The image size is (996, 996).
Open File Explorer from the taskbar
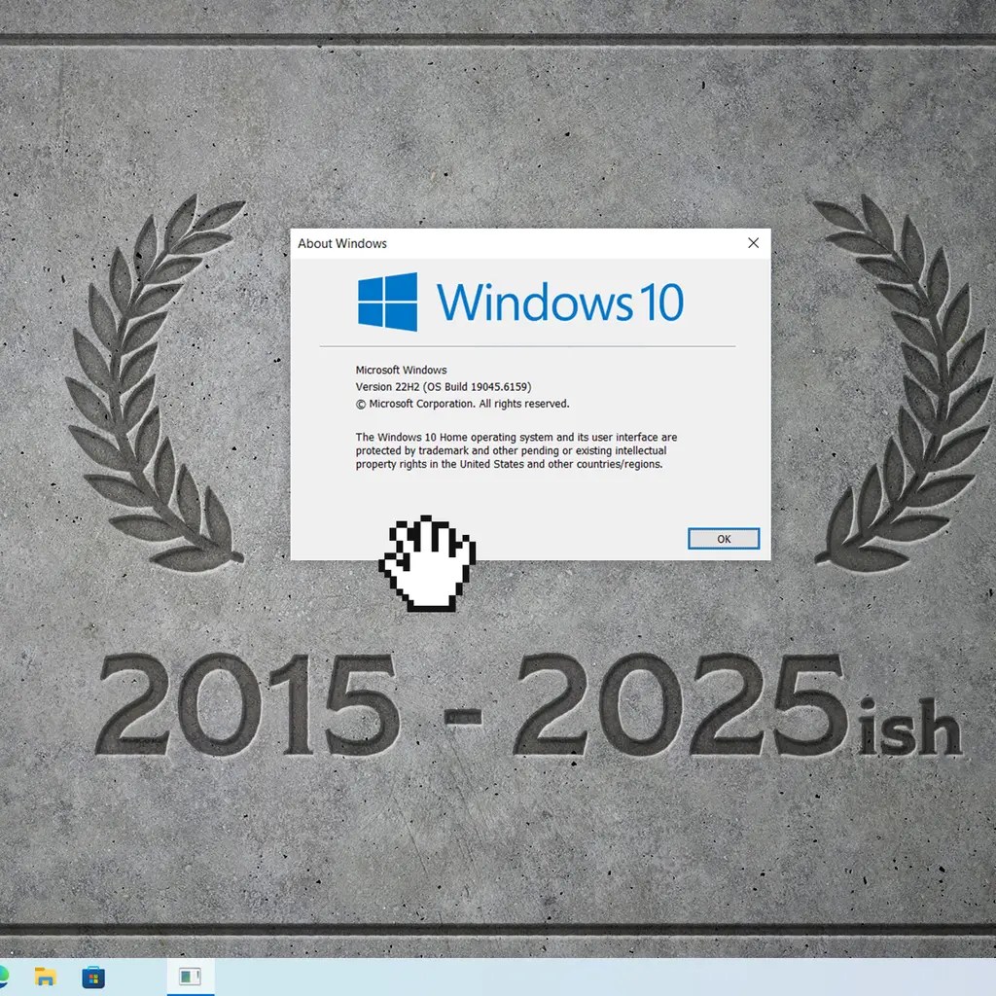click(x=45, y=977)
